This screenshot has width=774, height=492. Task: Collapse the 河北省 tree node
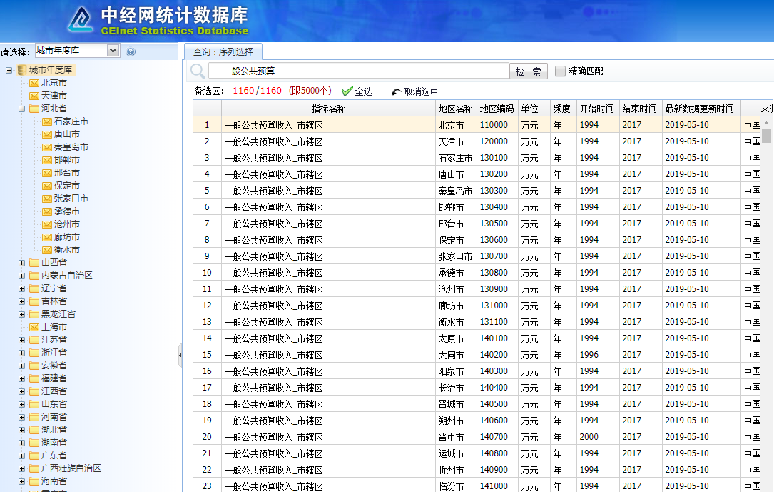(21, 109)
